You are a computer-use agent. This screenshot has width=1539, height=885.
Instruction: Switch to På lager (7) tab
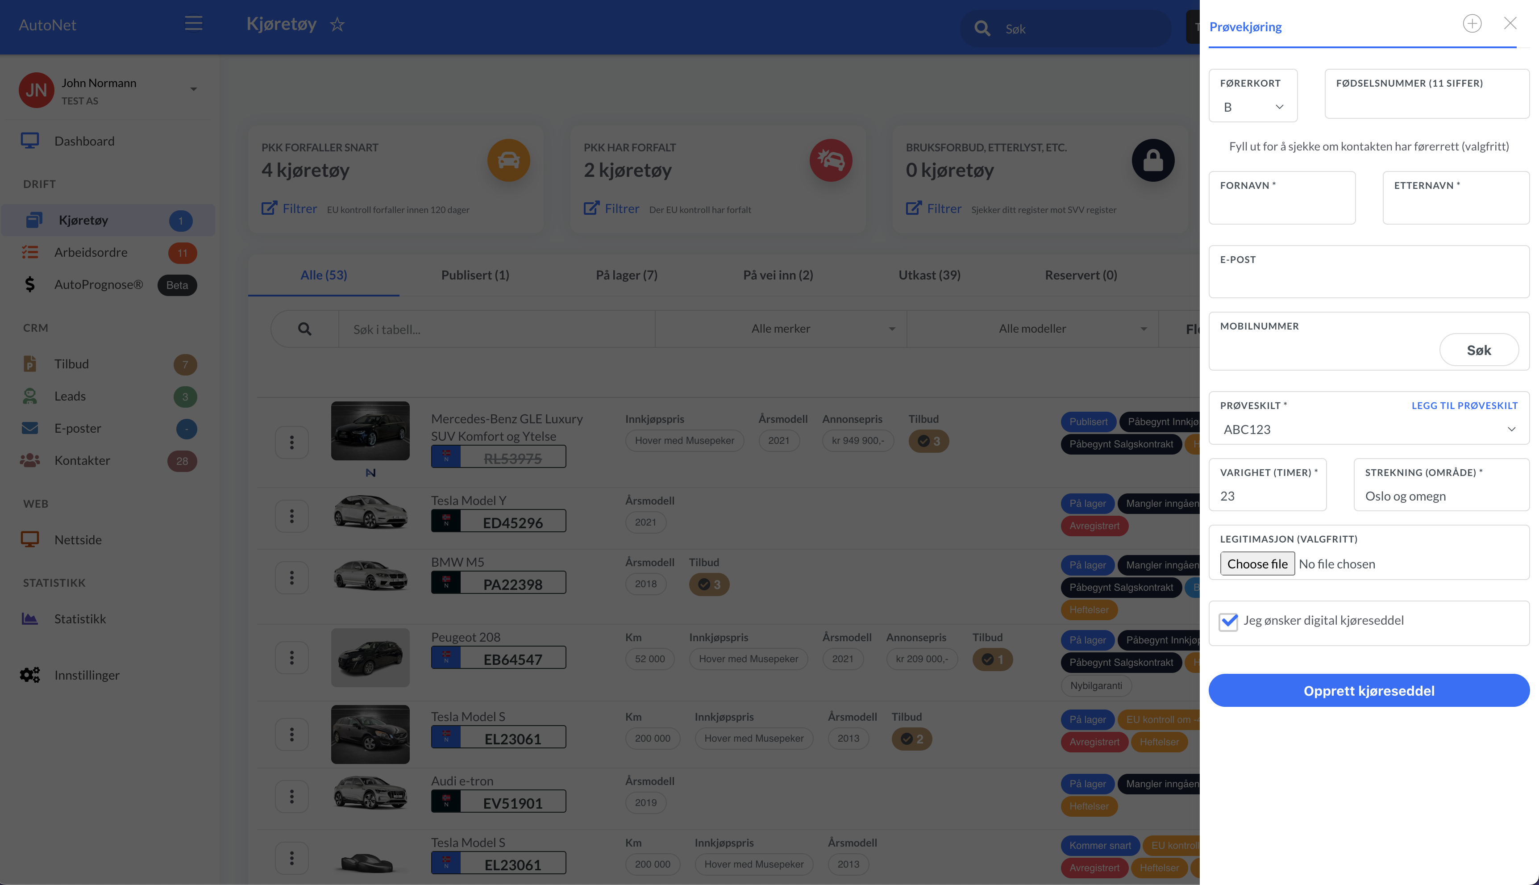626,275
